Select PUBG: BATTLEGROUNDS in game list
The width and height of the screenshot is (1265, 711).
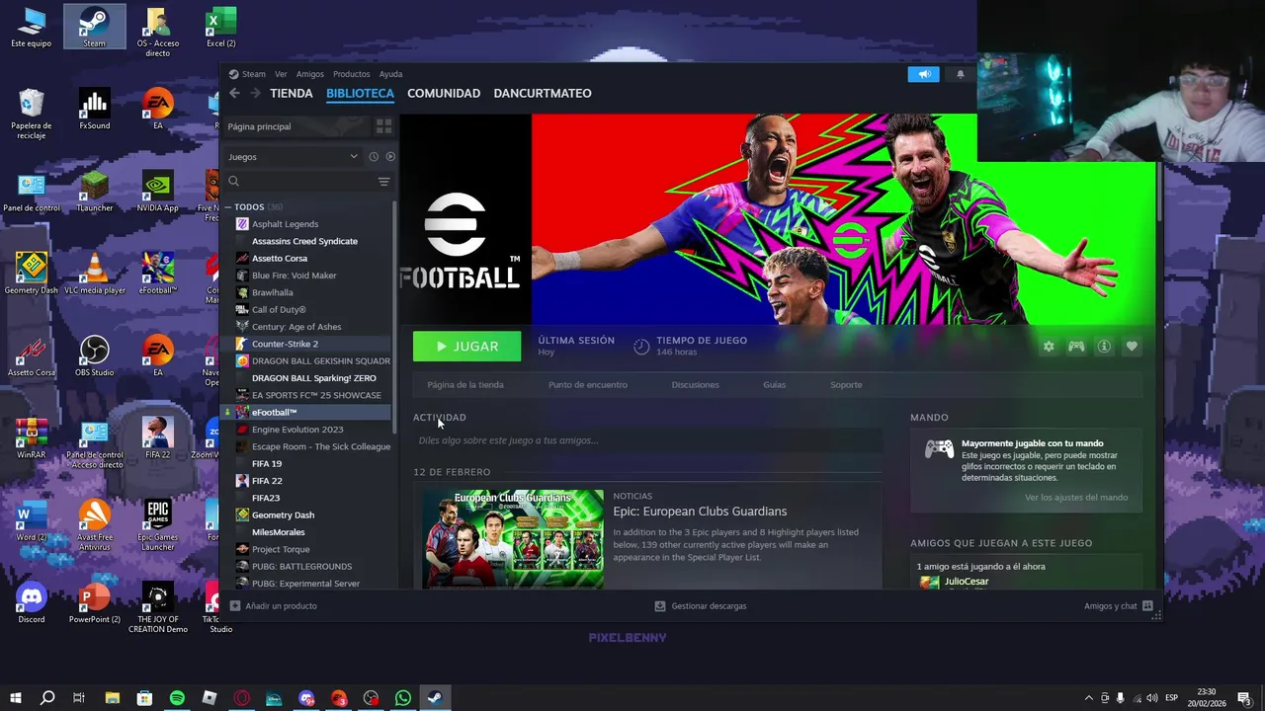click(x=301, y=567)
